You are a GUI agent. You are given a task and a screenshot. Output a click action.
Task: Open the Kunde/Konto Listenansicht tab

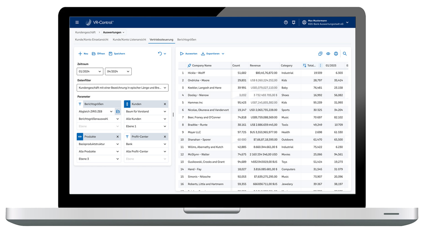coord(129,40)
